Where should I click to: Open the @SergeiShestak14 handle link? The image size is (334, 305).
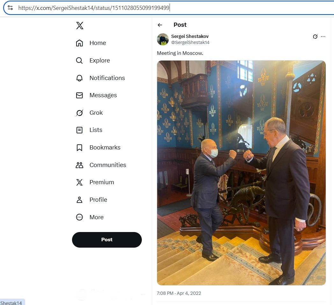[x=190, y=42]
